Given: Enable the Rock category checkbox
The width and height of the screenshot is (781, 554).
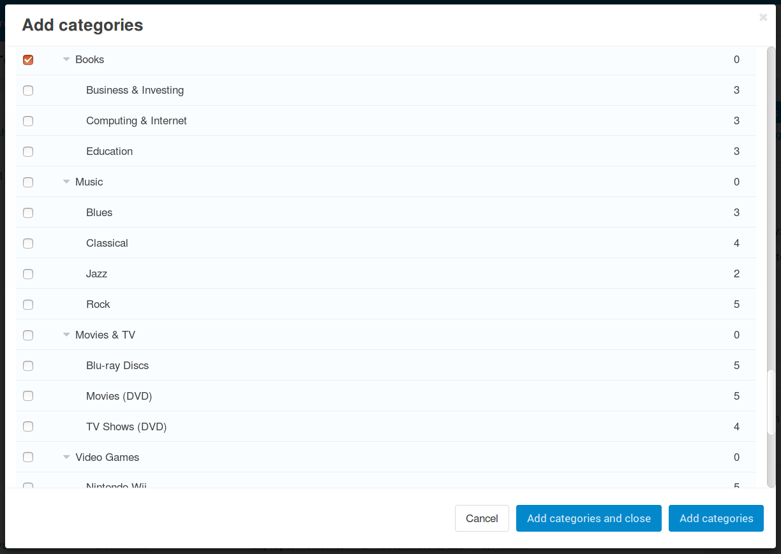Looking at the screenshot, I should (x=28, y=305).
